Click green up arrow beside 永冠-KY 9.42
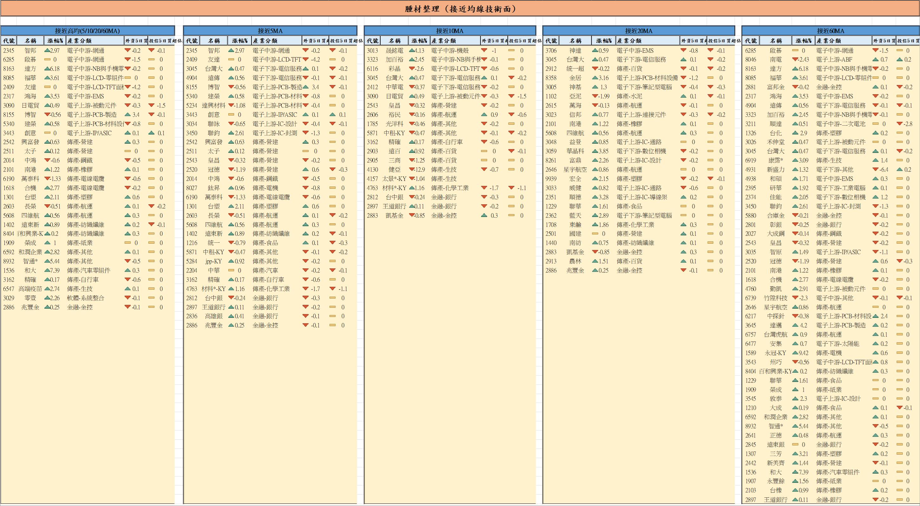The height and width of the screenshot is (506, 920). [795, 353]
